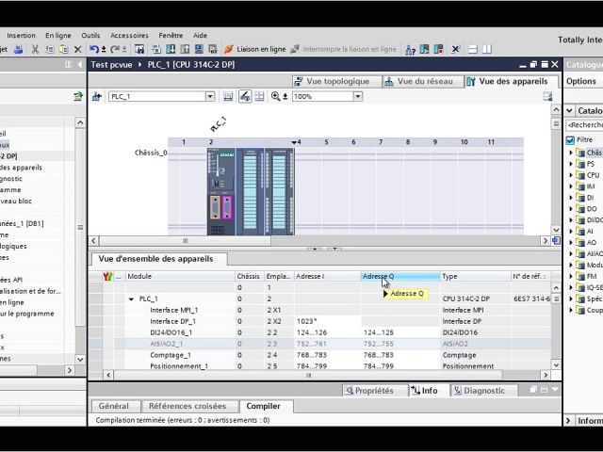Viewport: 603px width, 452px height.
Task: Split the editor area horizontally
Action: click(x=473, y=49)
